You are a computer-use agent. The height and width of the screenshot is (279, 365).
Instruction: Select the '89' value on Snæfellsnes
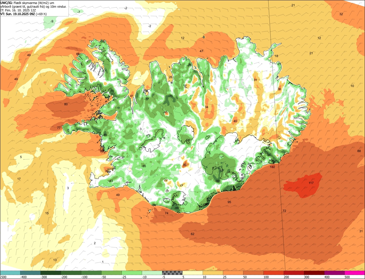105,135
